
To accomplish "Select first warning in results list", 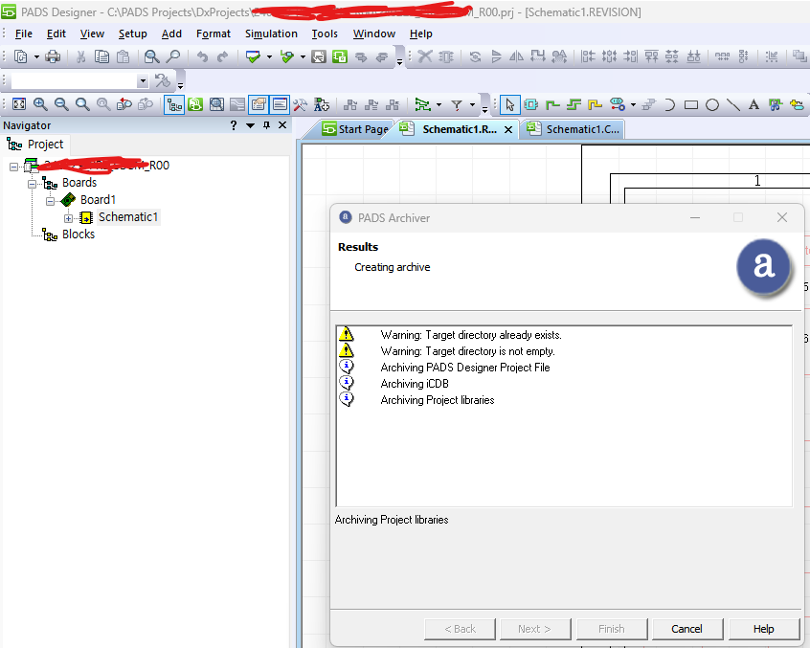I will [470, 335].
